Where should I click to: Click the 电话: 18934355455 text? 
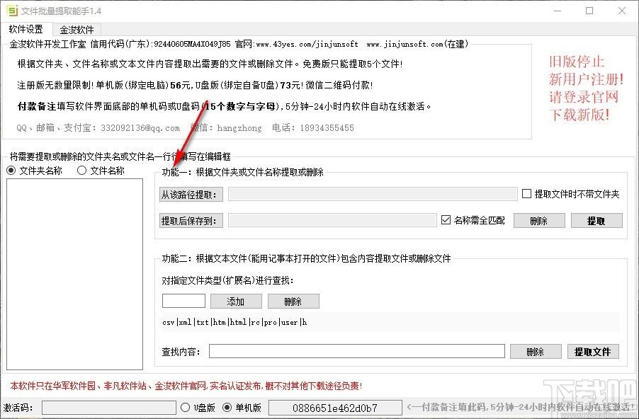click(313, 128)
